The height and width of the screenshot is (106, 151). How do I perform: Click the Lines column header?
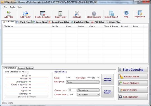(71, 26)
